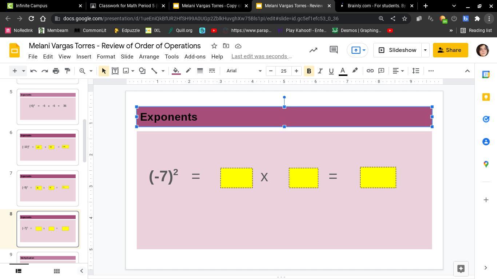Click the Redo arrow in the toolbar

point(45,71)
